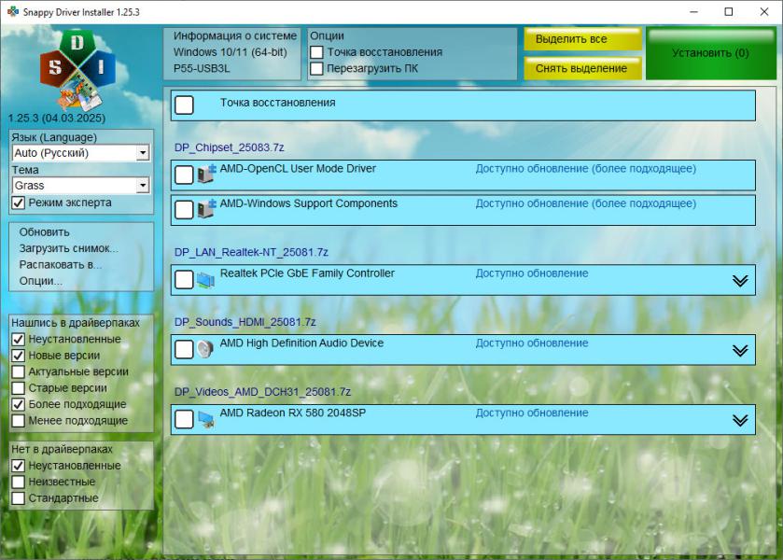
Task: Tick the checkbox for AMD Radeon RX 580 2048SP
Action: point(184,420)
